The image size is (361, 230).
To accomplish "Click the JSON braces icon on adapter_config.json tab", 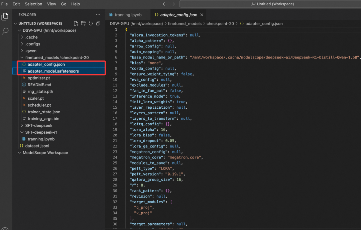I will click(x=156, y=15).
